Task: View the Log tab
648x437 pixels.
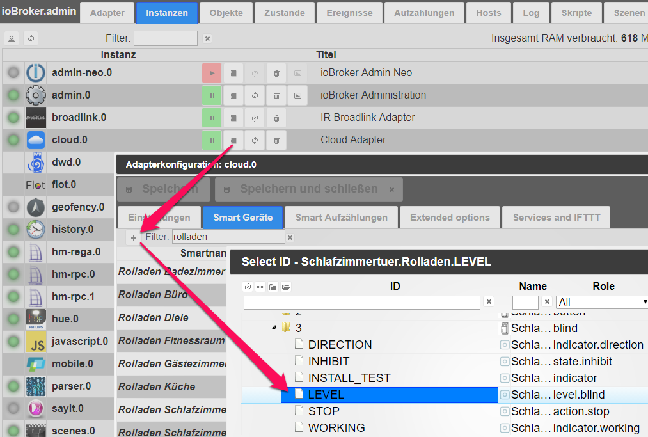Action: 531,13
